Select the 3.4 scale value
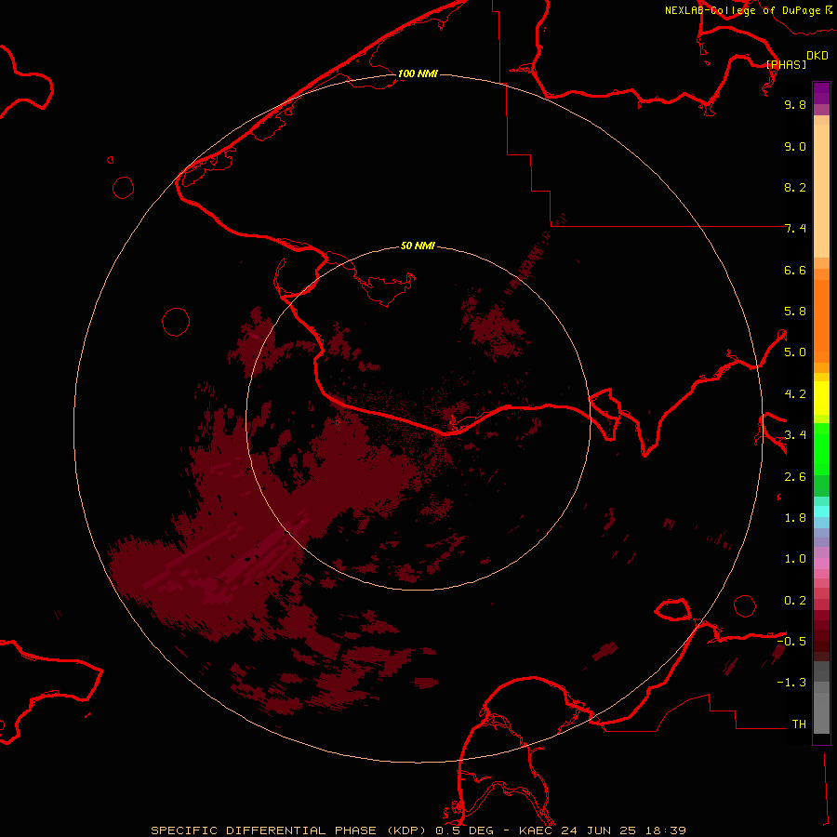Image resolution: width=837 pixels, height=837 pixels. (795, 435)
